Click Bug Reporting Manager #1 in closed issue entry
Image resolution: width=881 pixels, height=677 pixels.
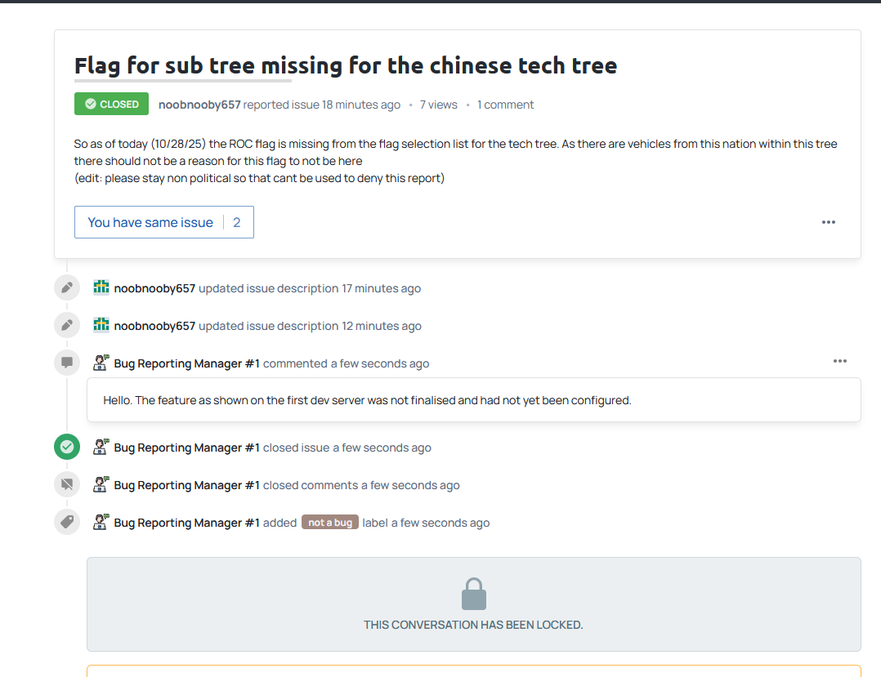186,448
